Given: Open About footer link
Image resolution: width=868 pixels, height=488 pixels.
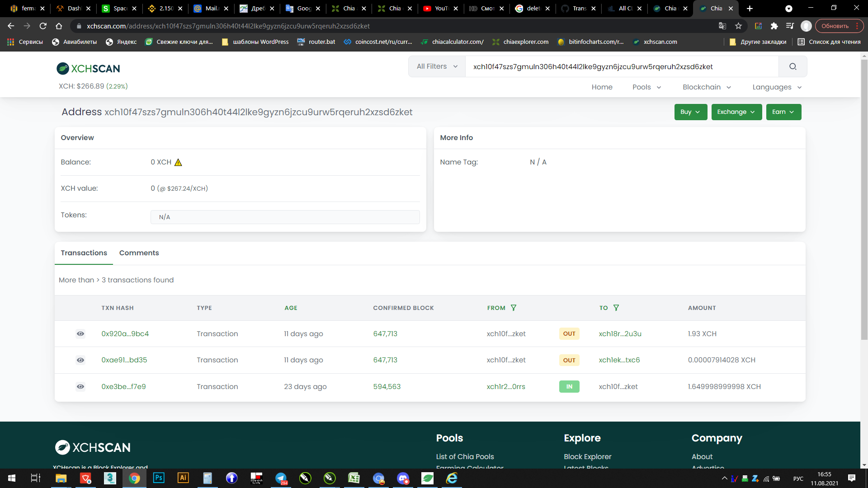Looking at the screenshot, I should click(702, 457).
